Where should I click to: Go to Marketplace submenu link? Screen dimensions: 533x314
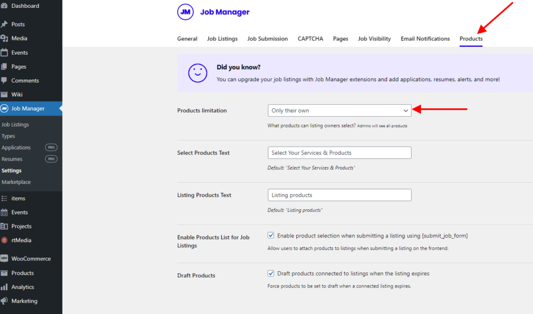pos(16,182)
